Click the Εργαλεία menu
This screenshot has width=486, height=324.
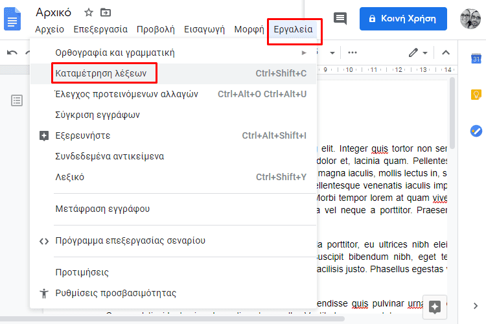tap(293, 29)
